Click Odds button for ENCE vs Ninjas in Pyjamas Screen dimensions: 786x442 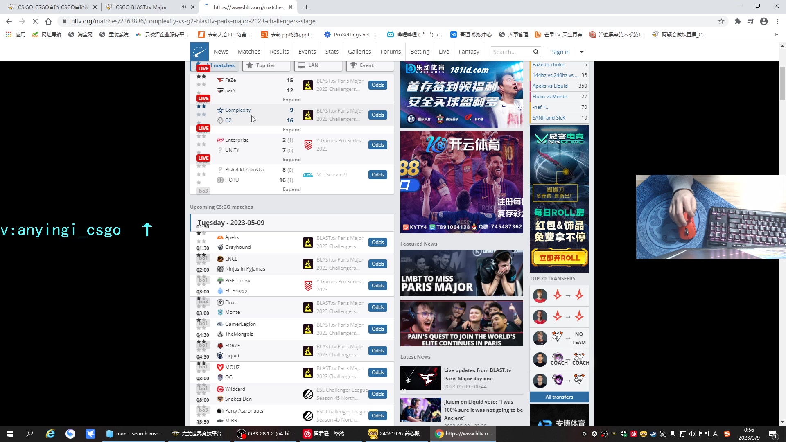point(378,264)
